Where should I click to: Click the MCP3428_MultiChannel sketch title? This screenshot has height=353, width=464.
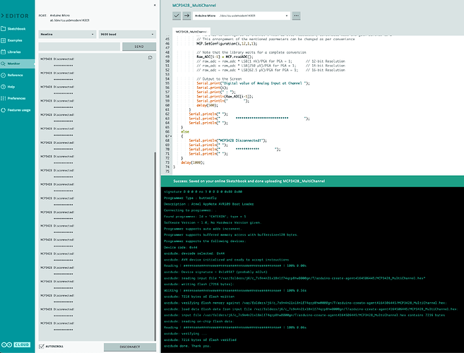[194, 6]
